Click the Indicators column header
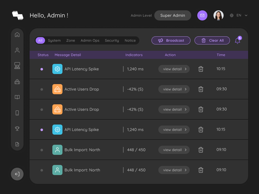This screenshot has width=259, height=194. coord(134,55)
